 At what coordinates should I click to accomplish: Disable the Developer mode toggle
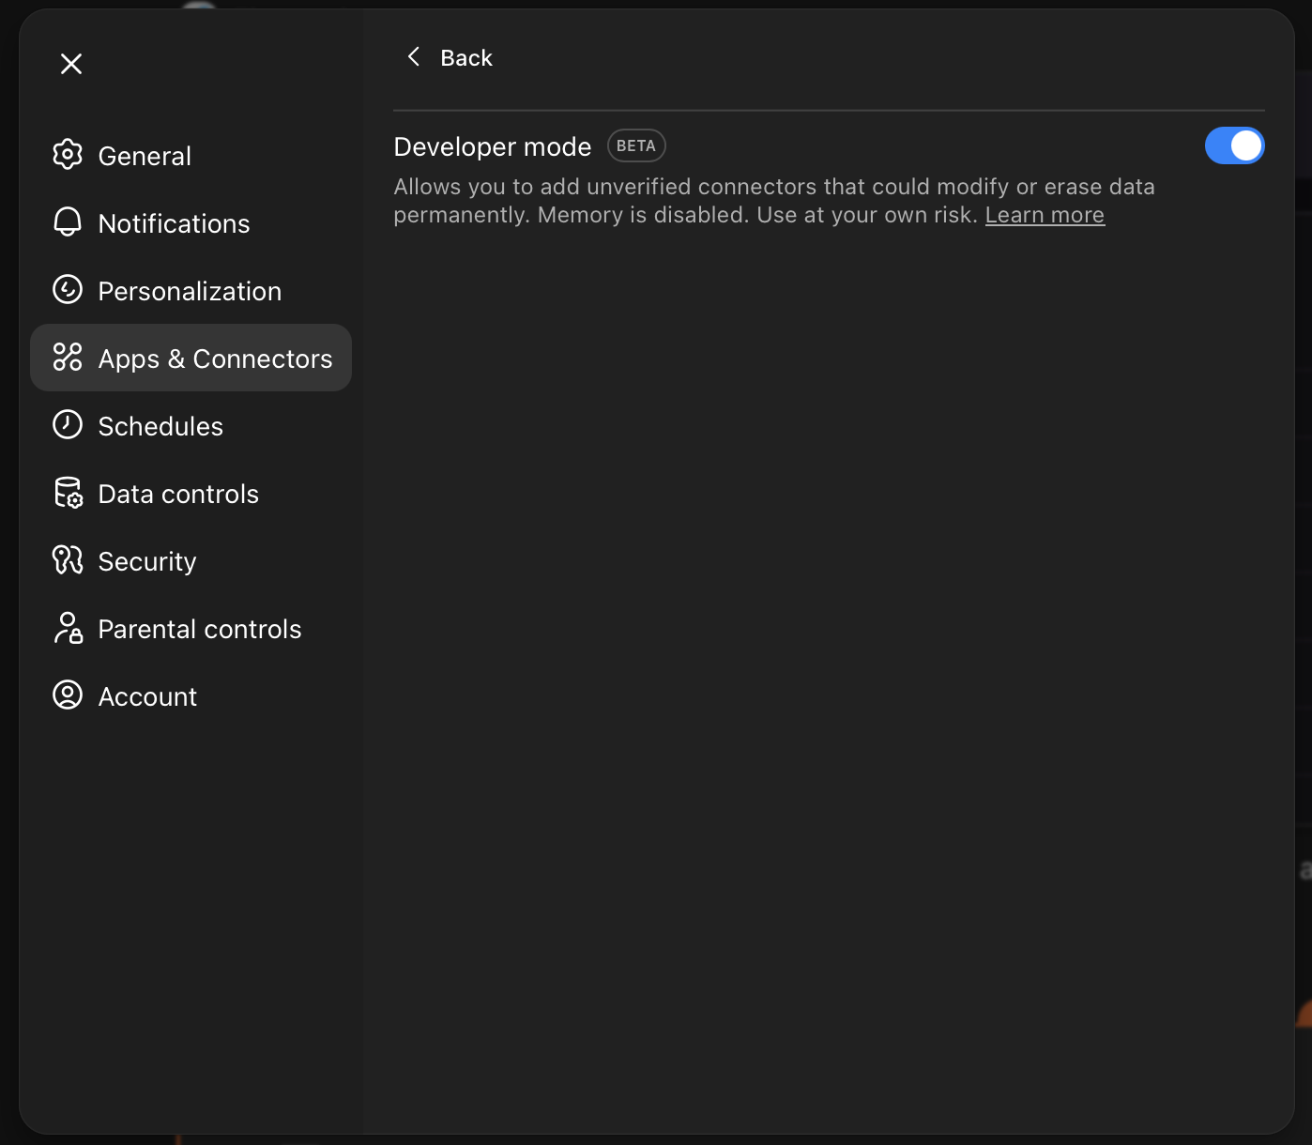tap(1235, 145)
